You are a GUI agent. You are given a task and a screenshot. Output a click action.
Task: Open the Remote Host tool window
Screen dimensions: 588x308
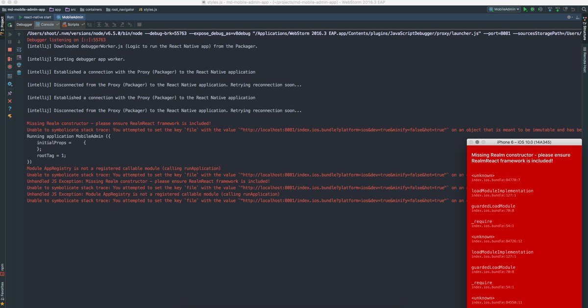click(x=585, y=59)
